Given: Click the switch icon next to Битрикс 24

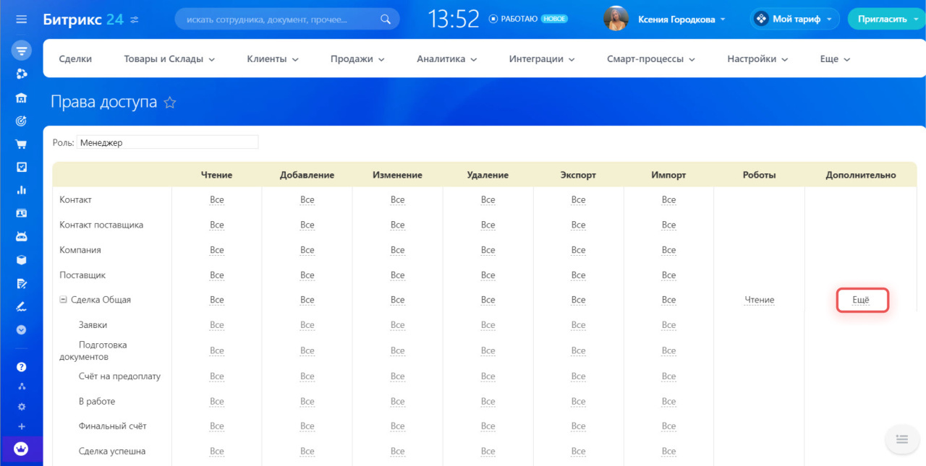Looking at the screenshot, I should tap(135, 20).
